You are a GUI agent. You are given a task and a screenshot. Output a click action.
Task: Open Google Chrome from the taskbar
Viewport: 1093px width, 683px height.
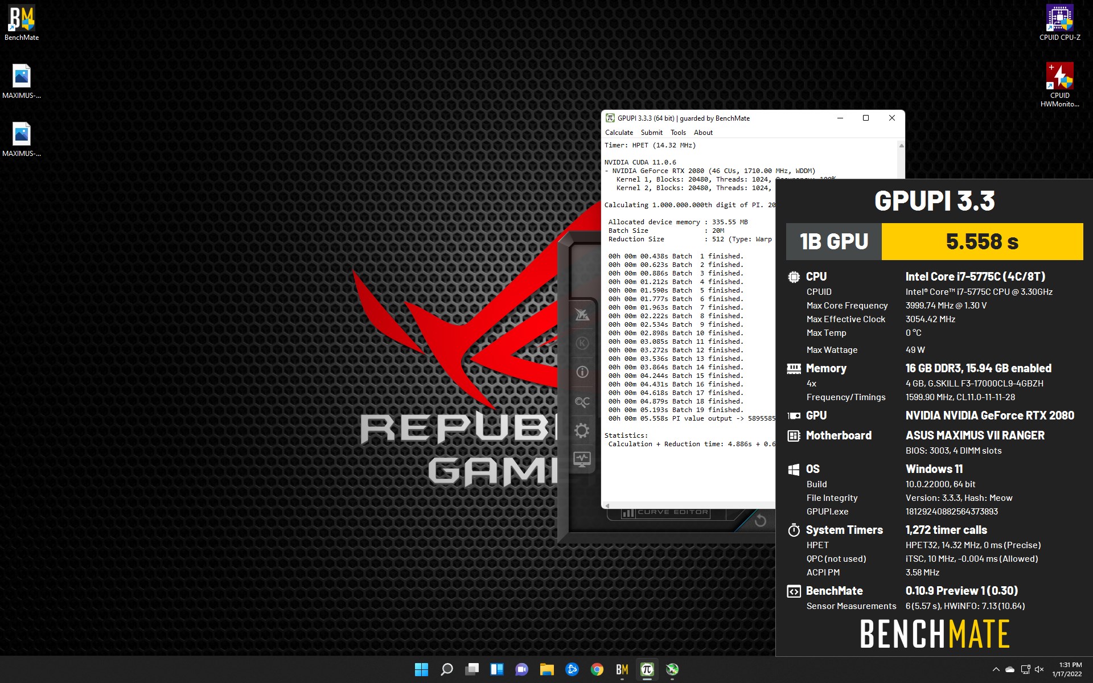[x=597, y=669]
